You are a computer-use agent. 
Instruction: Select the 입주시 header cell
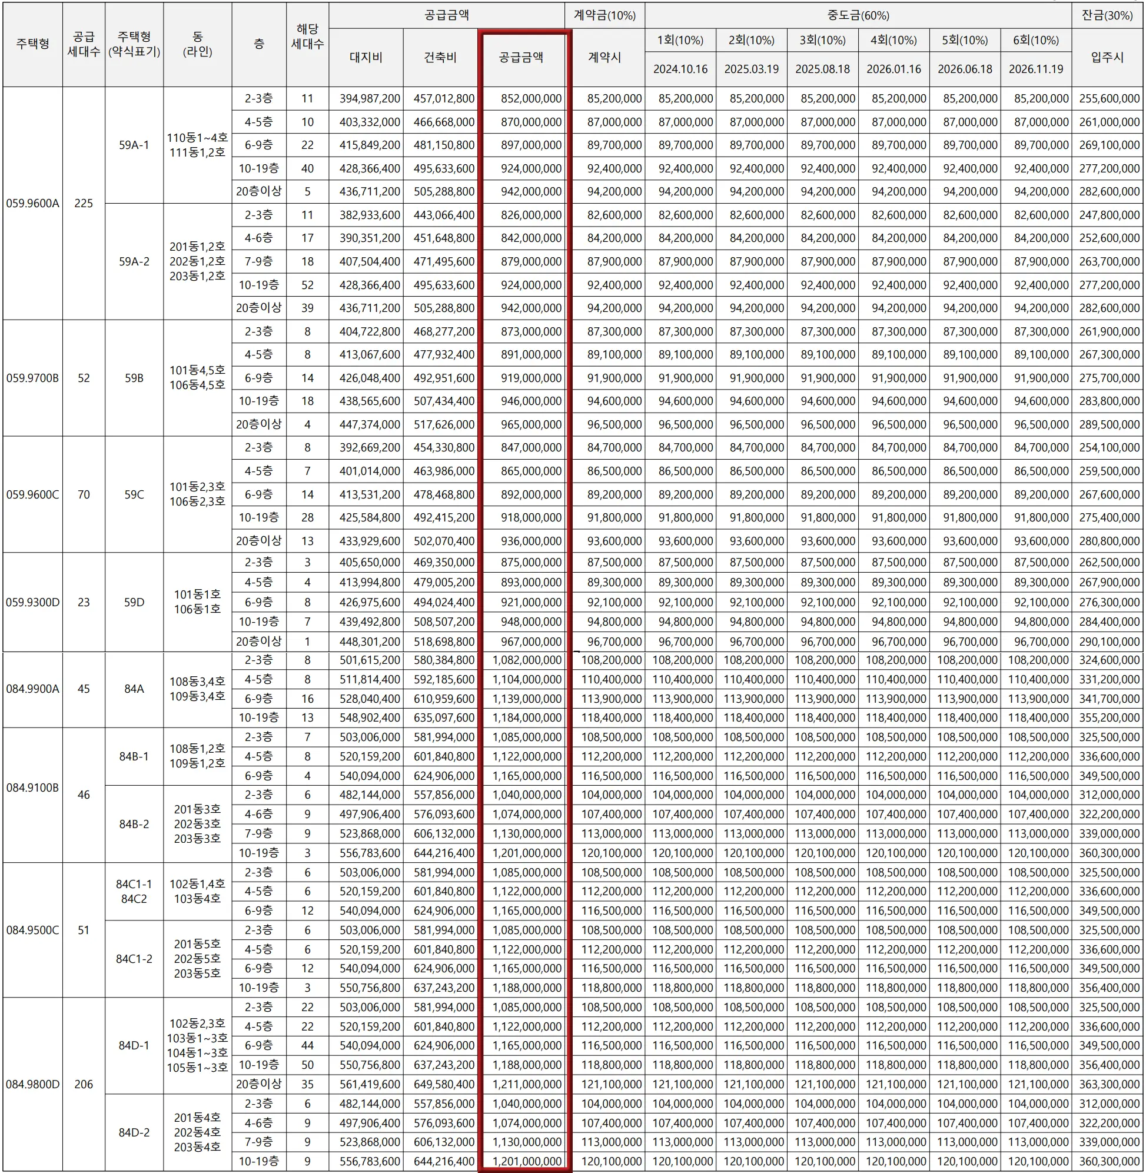pos(1108,57)
